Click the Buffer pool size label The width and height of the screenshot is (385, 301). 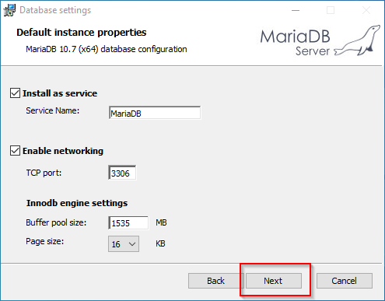[x=56, y=222]
